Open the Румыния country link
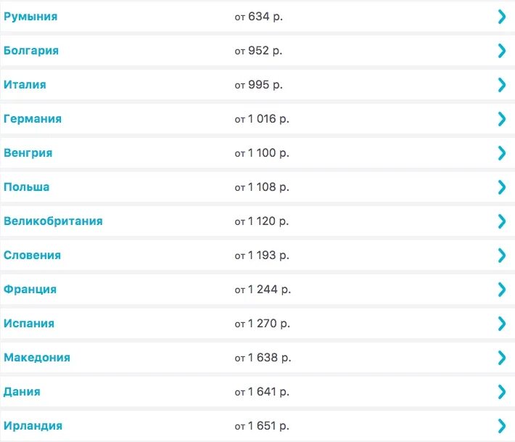 [x=30, y=17]
